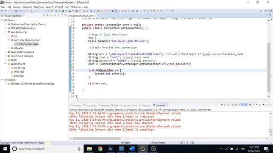
Task: Click the error marker on line 27
Action: [x=70, y=71]
